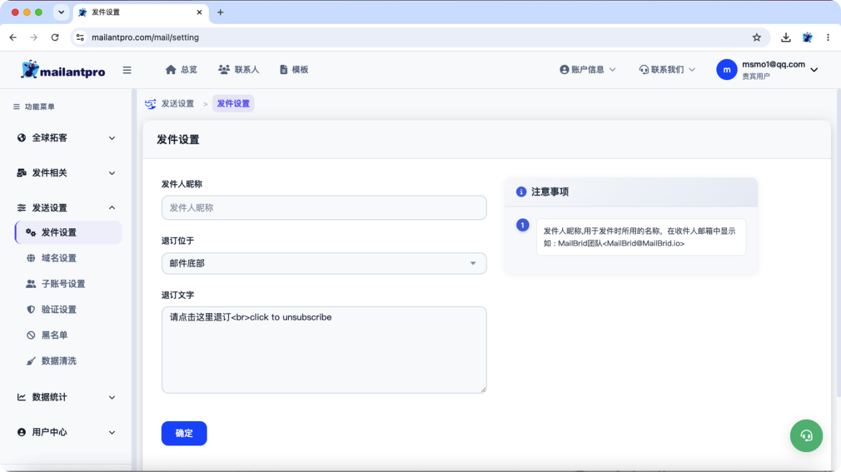Reload the page with browser refresh
841x472 pixels.
pos(55,38)
